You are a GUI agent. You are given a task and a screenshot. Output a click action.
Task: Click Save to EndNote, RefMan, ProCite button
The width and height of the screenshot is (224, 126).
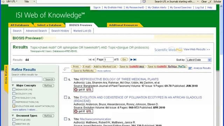pyautogui.click(x=167, y=66)
